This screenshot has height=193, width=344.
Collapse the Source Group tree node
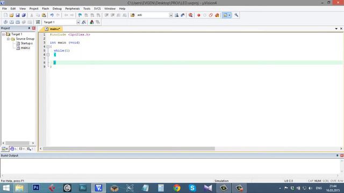tap(8, 39)
